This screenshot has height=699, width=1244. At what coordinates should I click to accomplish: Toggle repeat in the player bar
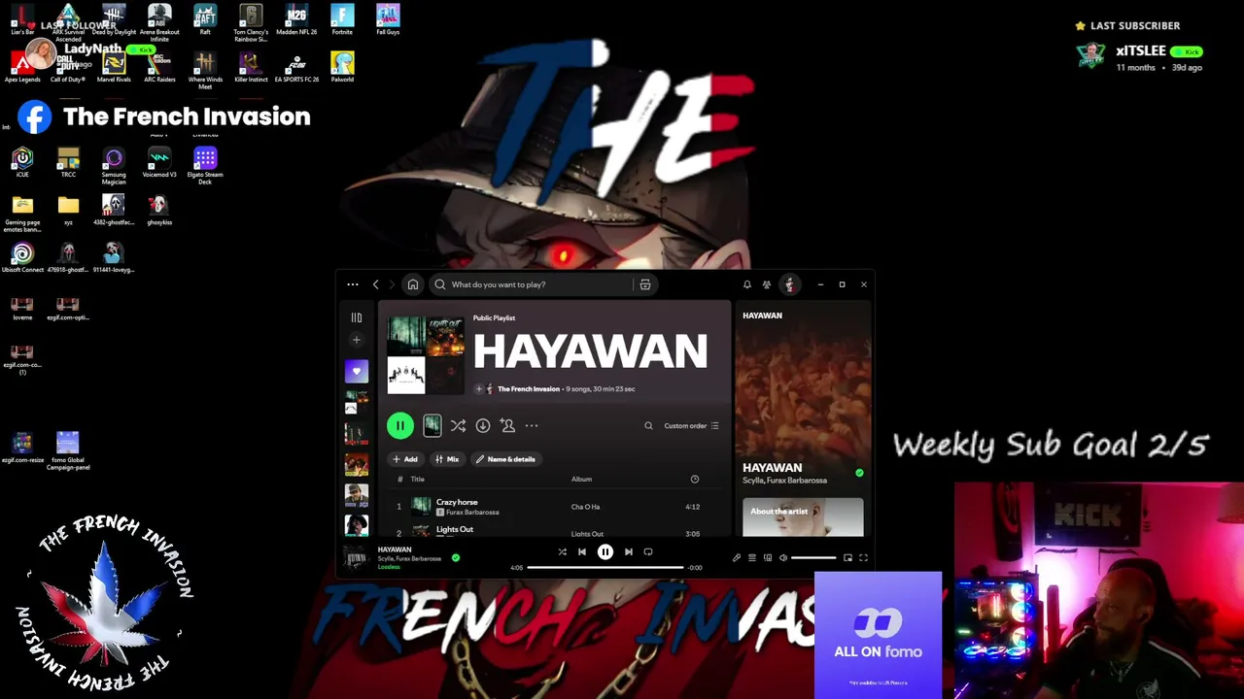click(648, 551)
